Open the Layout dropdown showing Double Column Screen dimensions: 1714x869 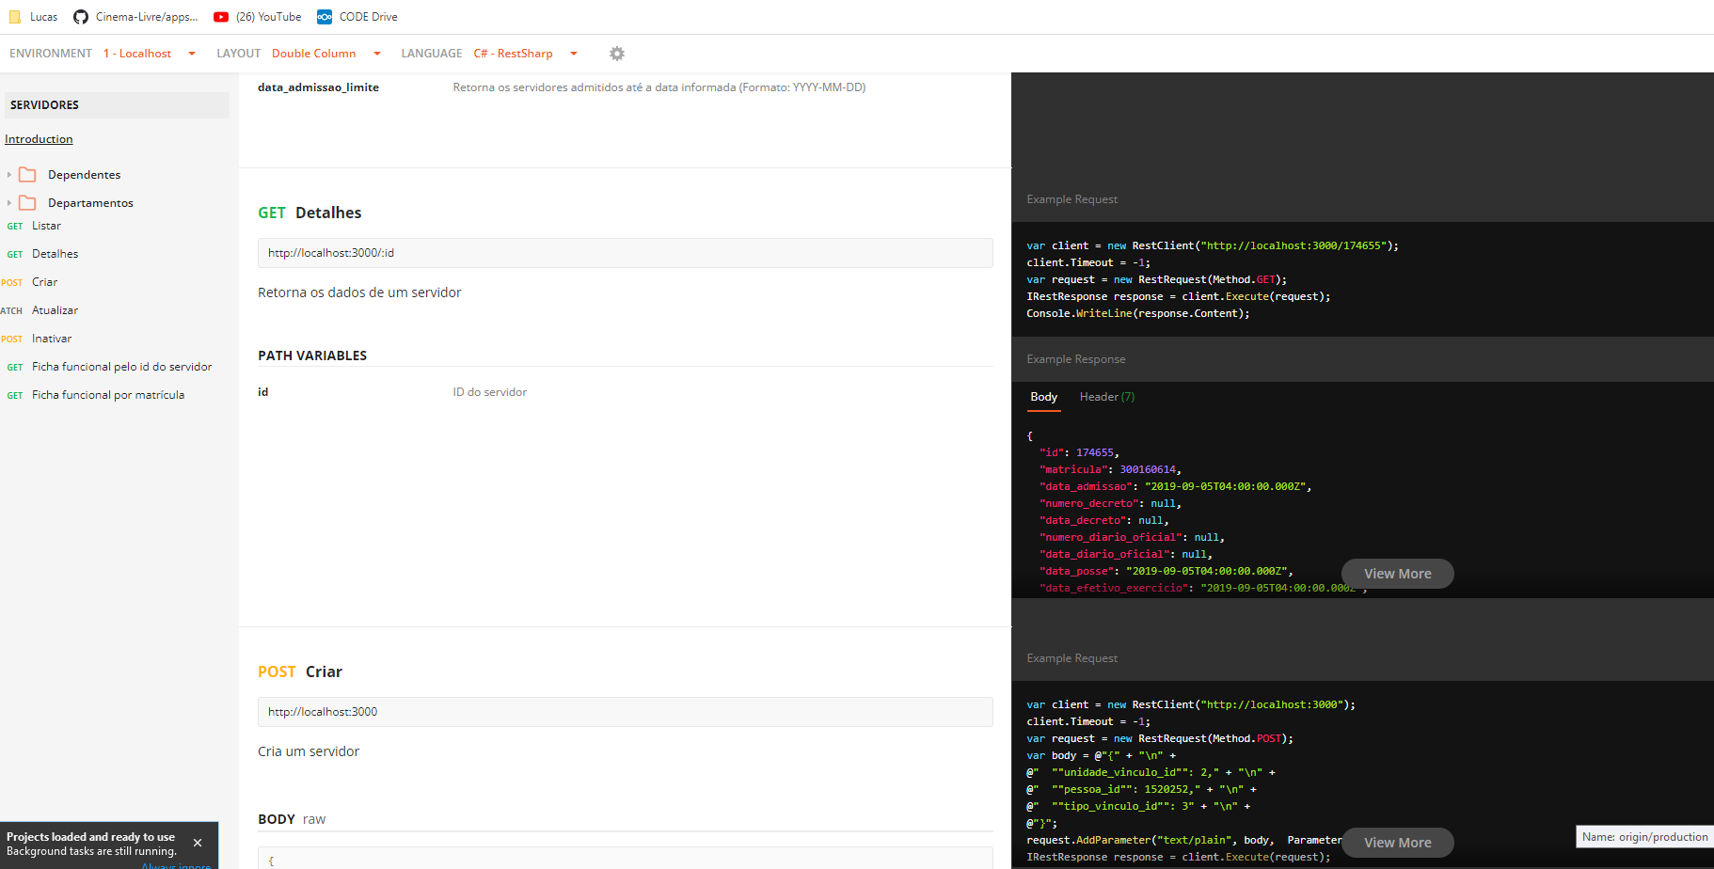point(326,54)
